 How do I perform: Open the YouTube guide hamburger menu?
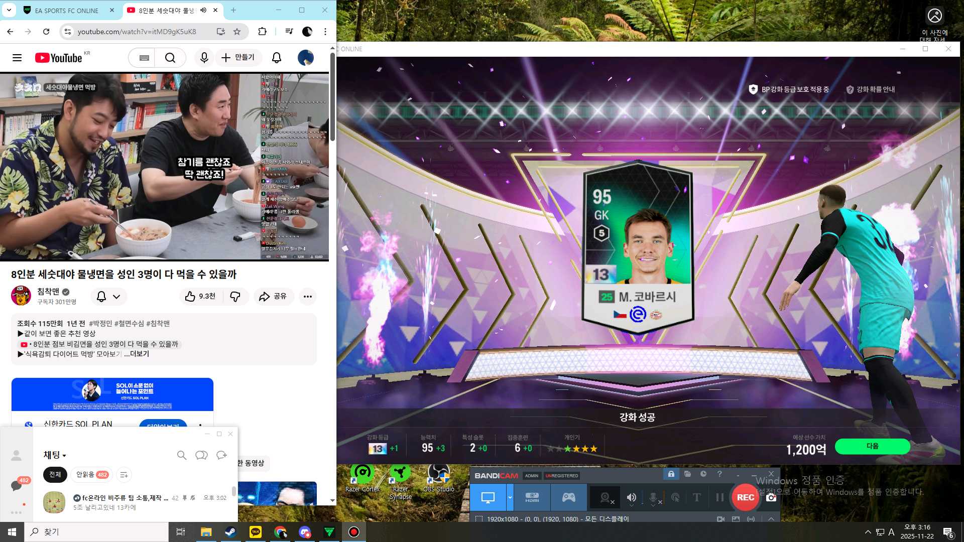pyautogui.click(x=17, y=58)
